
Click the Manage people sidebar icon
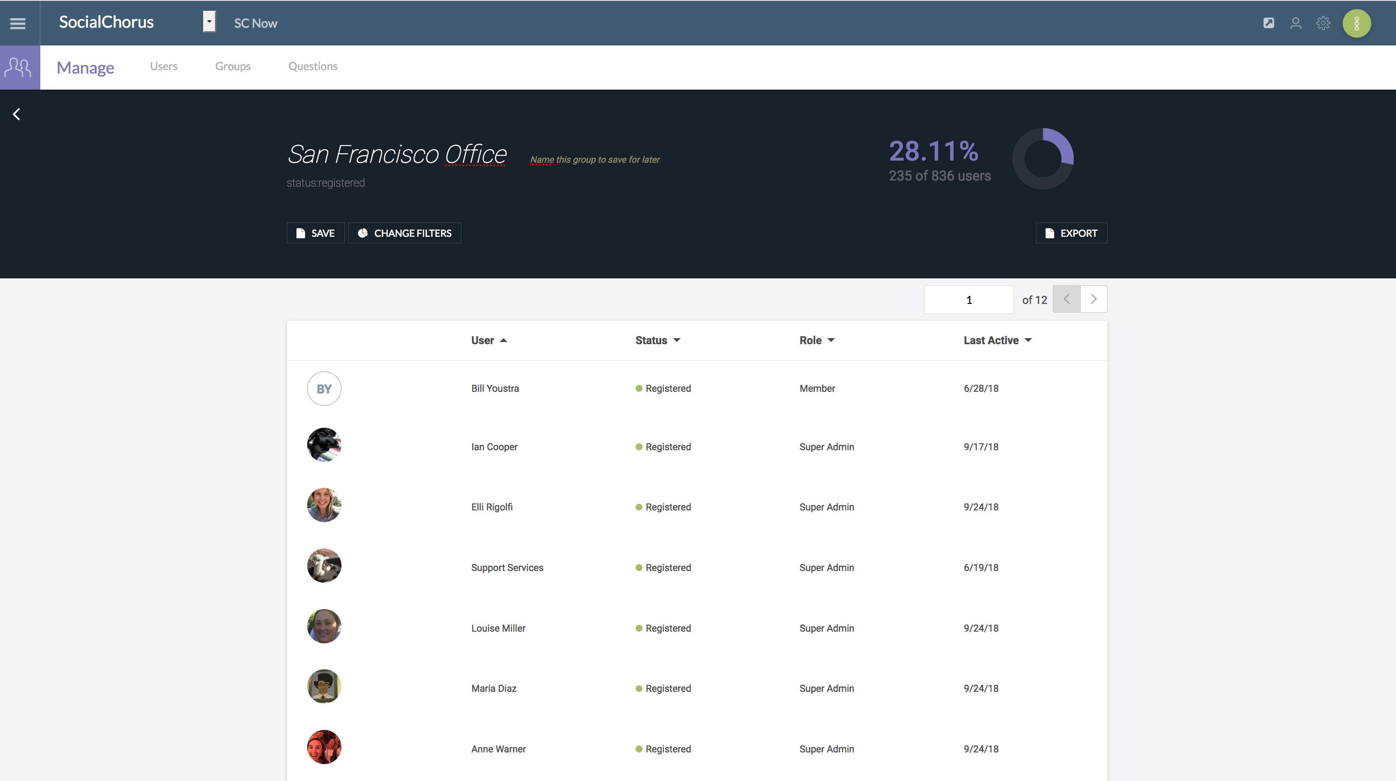point(19,68)
